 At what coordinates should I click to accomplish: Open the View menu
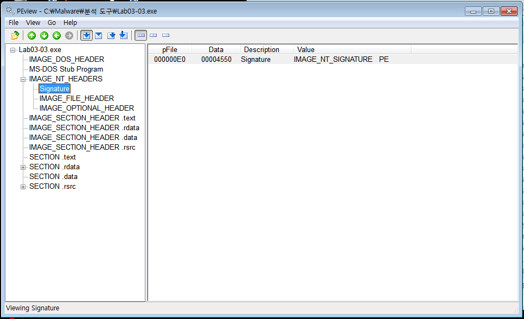(33, 23)
